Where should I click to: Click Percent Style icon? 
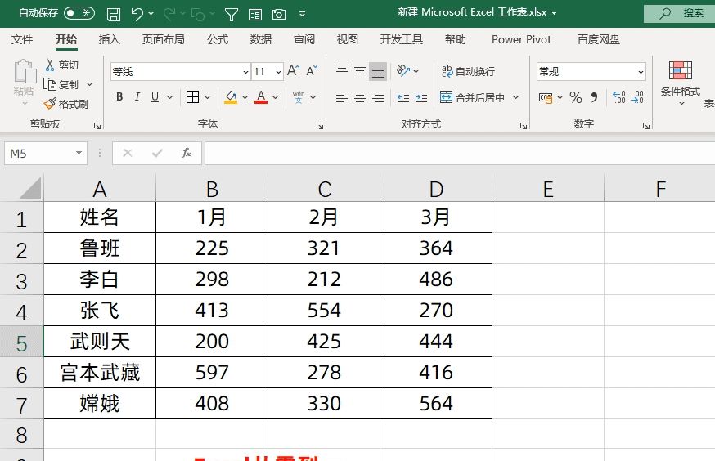(x=576, y=97)
